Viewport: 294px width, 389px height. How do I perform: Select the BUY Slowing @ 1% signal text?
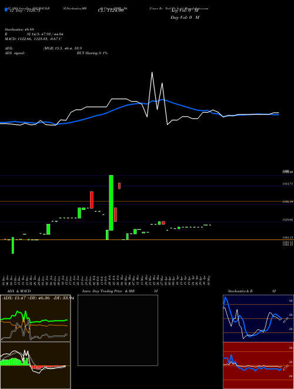[92, 53]
